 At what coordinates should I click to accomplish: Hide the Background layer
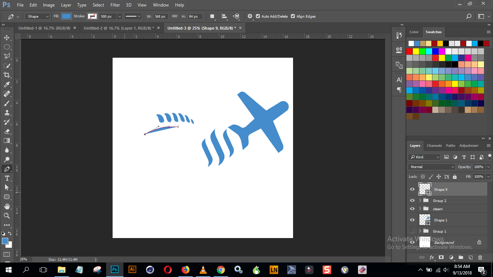click(x=412, y=242)
